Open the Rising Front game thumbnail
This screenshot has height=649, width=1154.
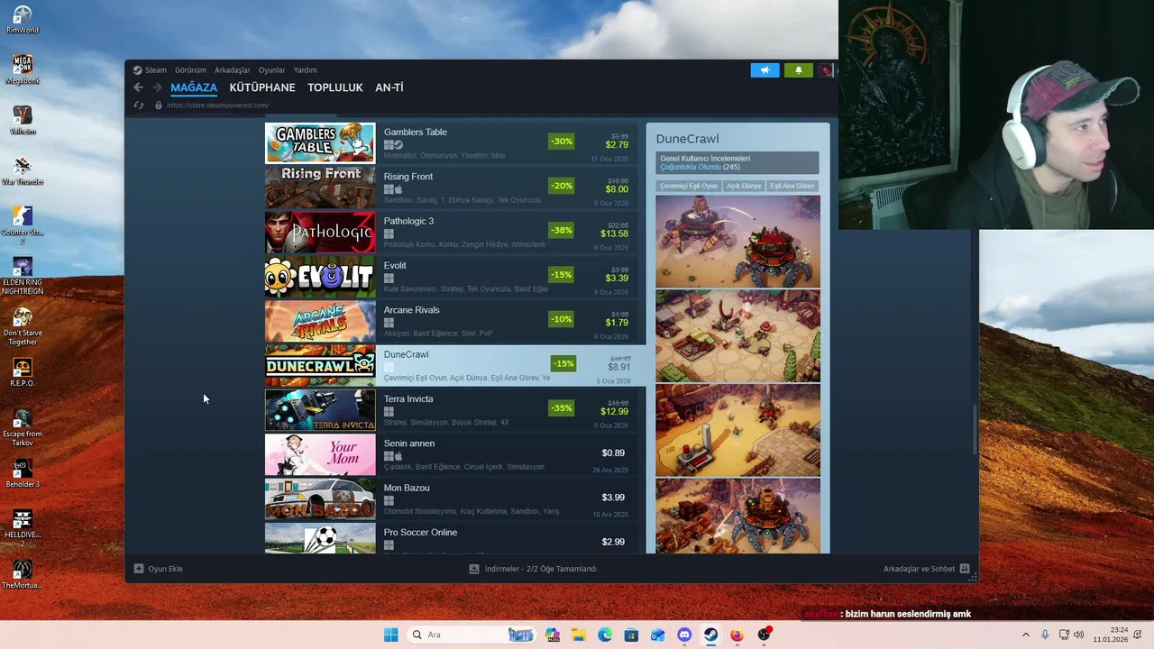320,187
